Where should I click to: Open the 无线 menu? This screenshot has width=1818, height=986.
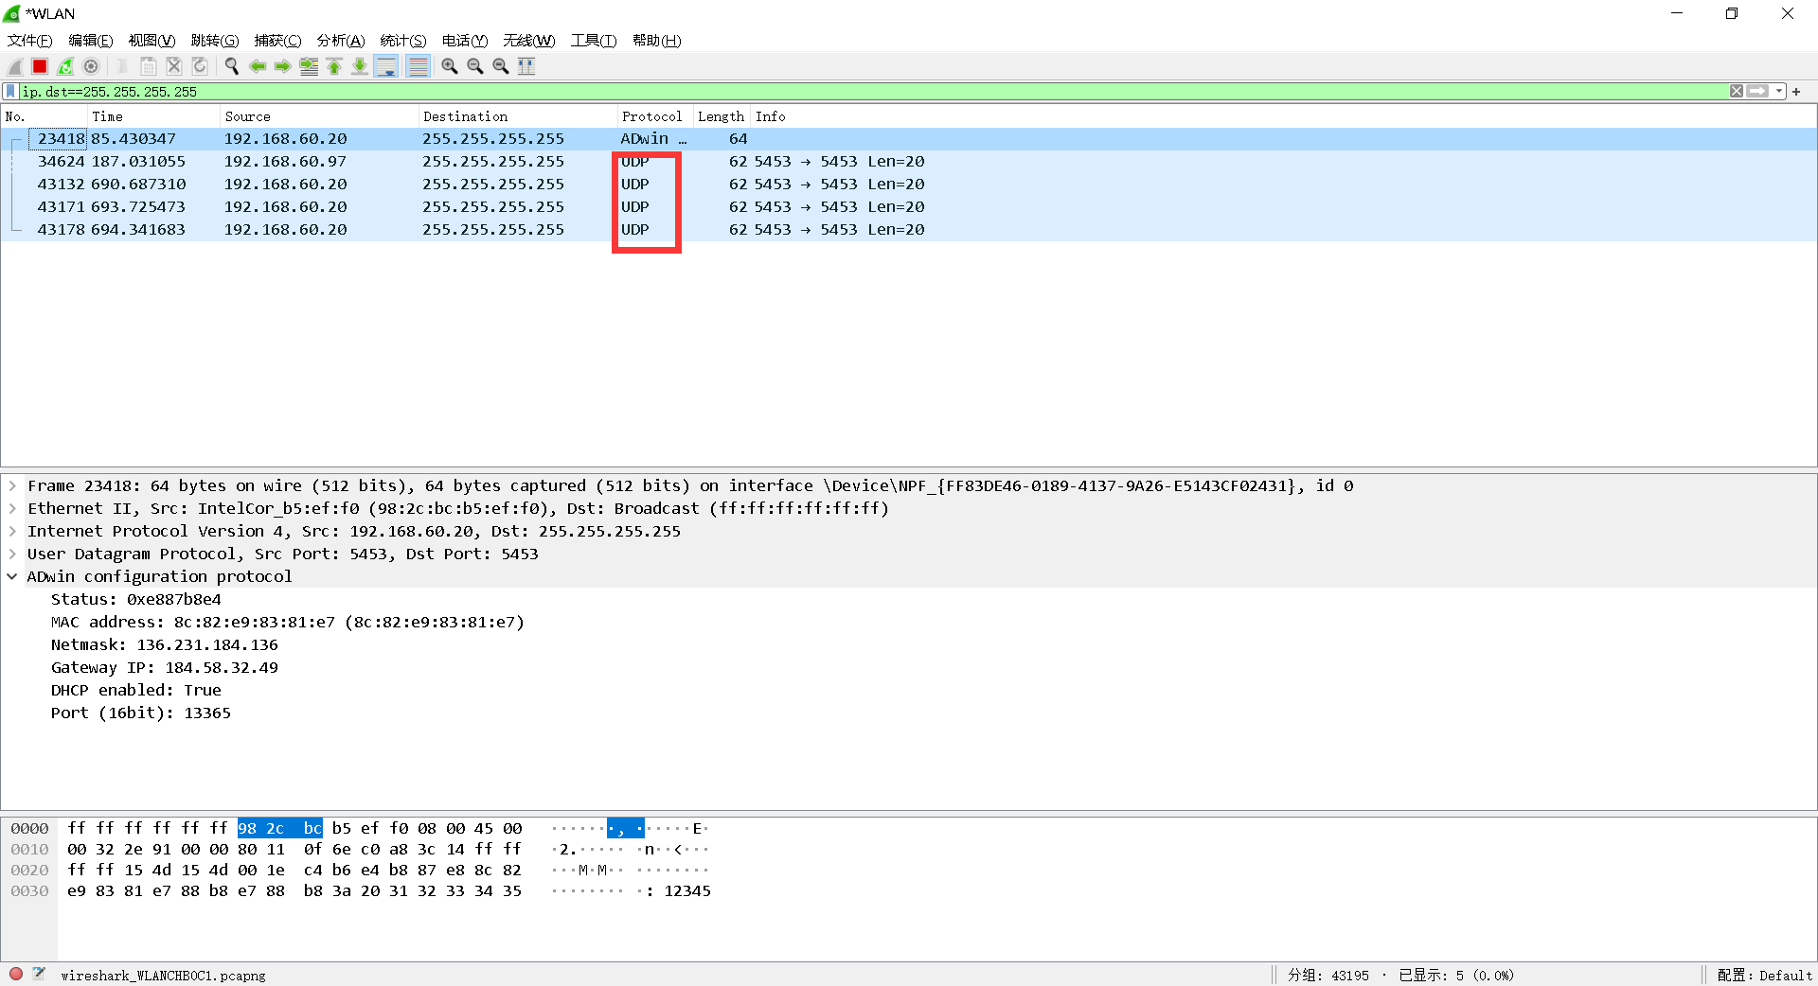tap(528, 41)
